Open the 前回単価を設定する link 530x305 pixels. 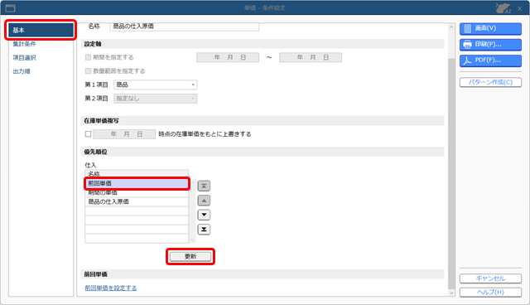(x=111, y=288)
